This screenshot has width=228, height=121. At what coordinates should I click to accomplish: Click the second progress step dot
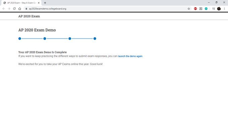45,38
